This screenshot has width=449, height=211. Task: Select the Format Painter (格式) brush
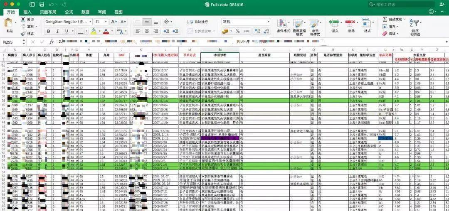[23, 34]
